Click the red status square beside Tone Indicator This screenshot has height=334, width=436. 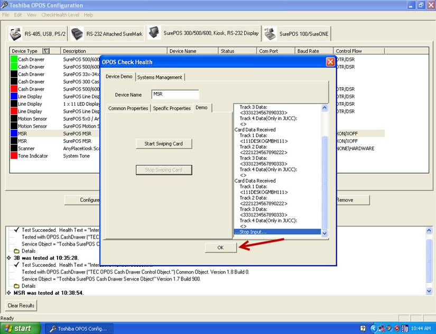14,156
